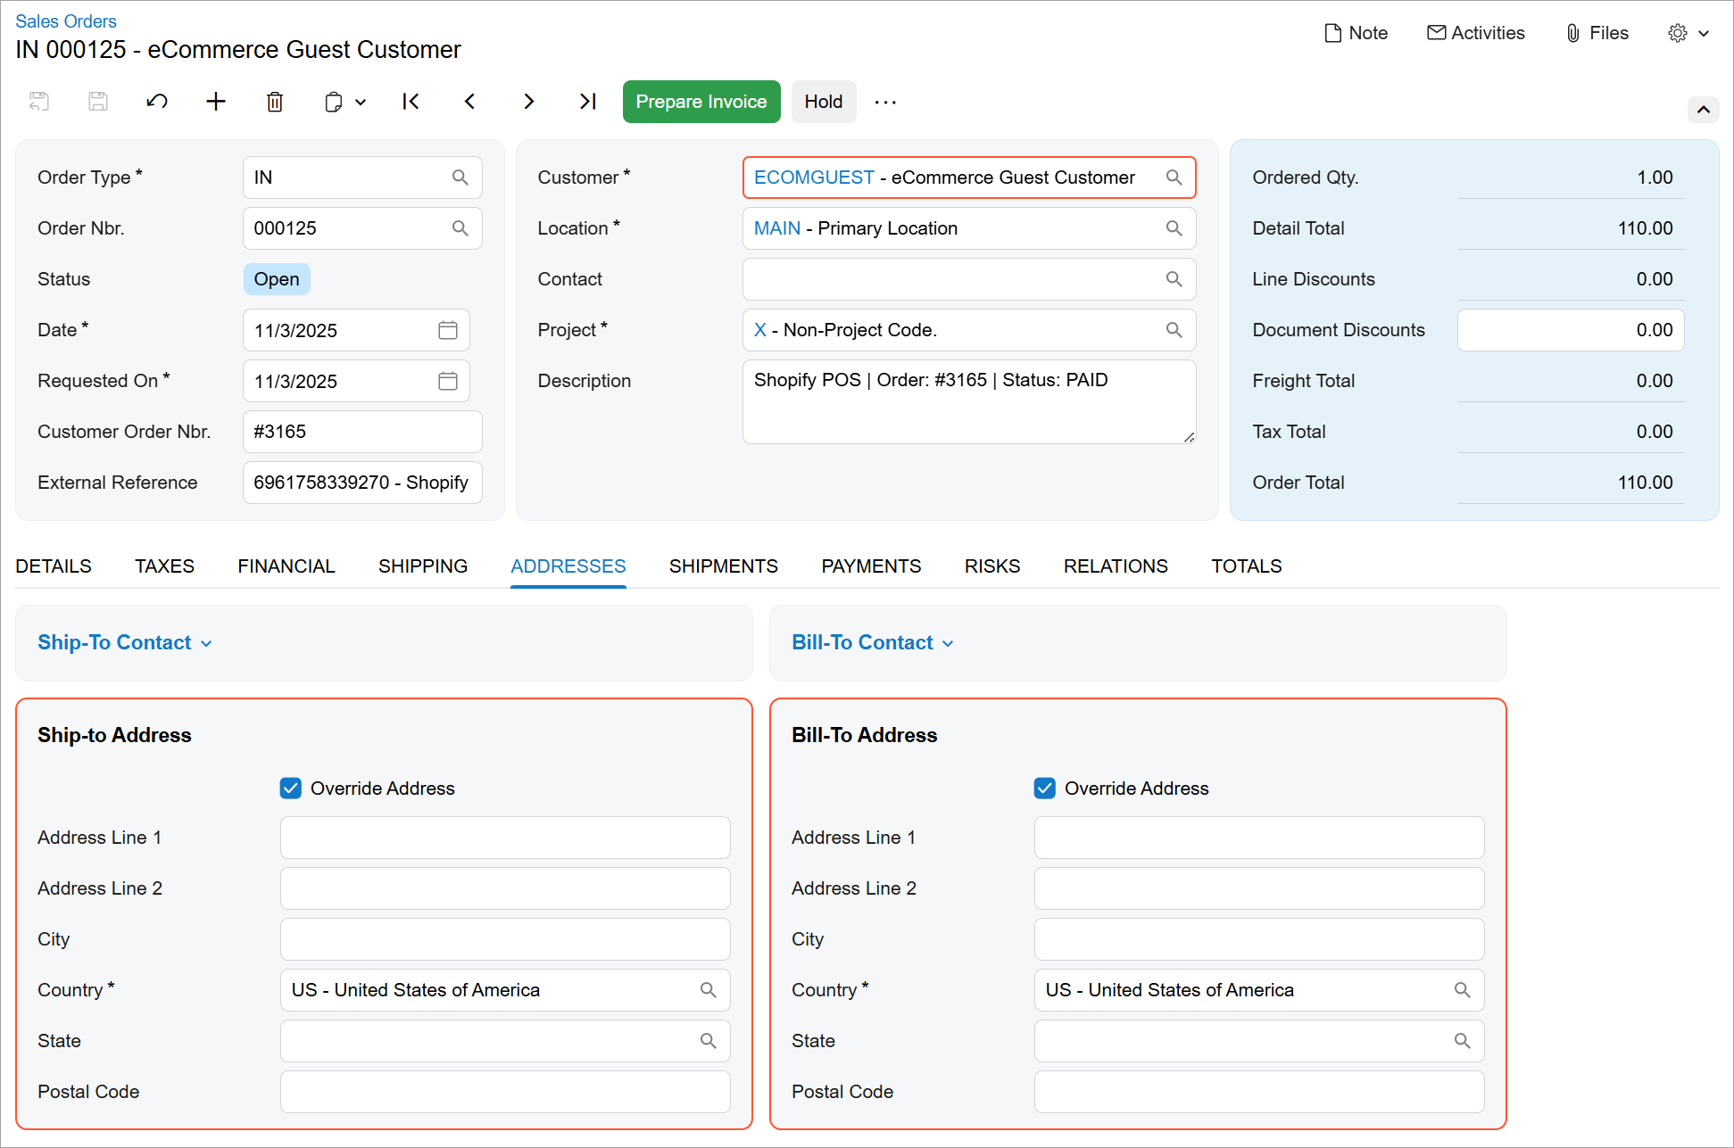Open the settings gear menu
The width and height of the screenshot is (1734, 1148).
1678,33
